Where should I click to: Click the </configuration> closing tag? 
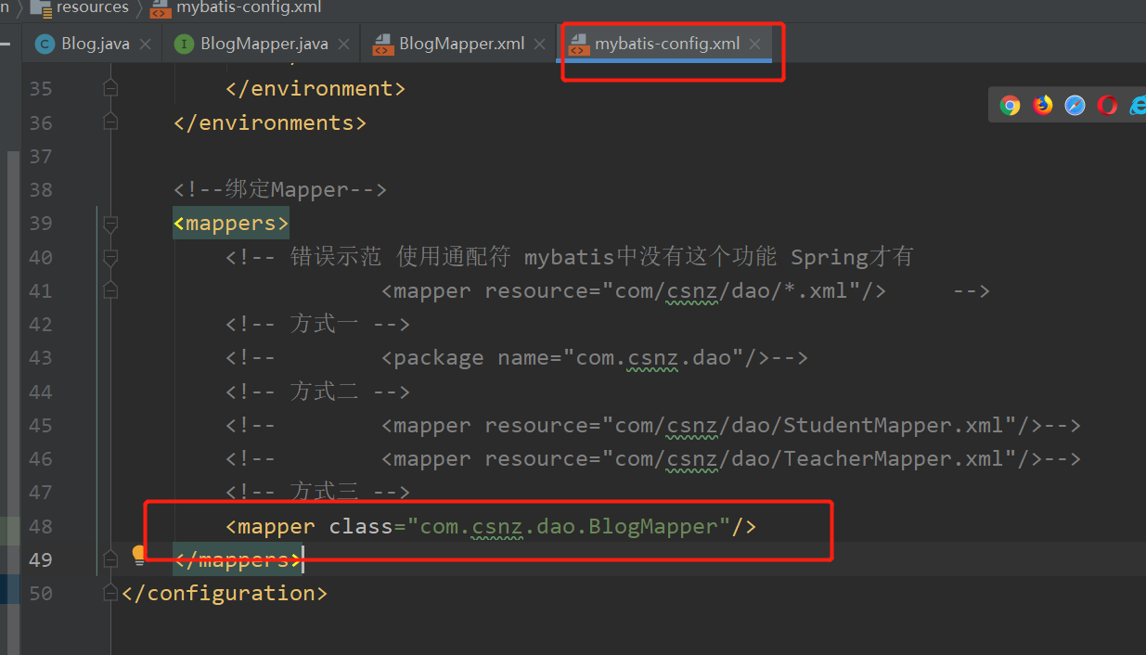(225, 594)
